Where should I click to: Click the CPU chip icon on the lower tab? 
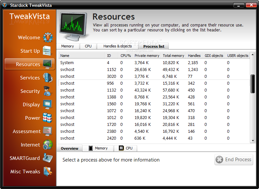coord(121,148)
